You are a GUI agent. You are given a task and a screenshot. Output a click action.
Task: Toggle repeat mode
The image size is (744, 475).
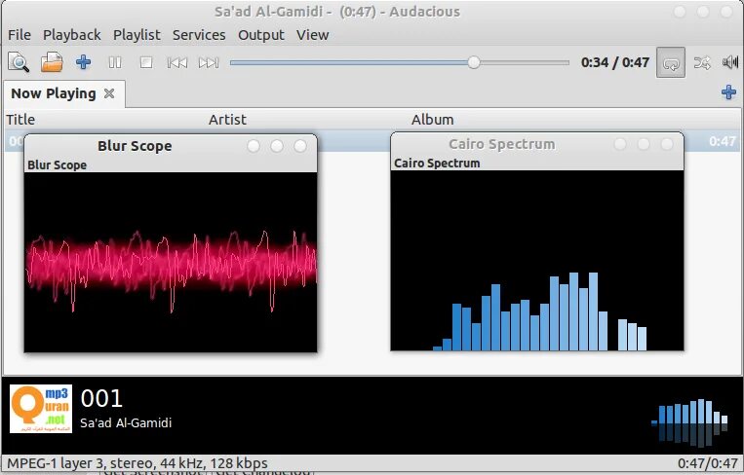671,62
